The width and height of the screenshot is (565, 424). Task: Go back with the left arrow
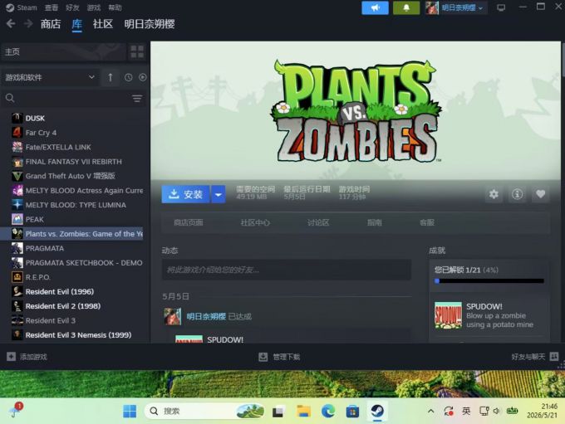coord(11,24)
